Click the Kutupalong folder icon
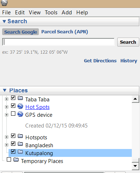140x173 pixels. 20,152
